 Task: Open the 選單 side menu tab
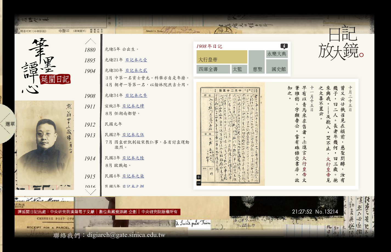[10, 124]
